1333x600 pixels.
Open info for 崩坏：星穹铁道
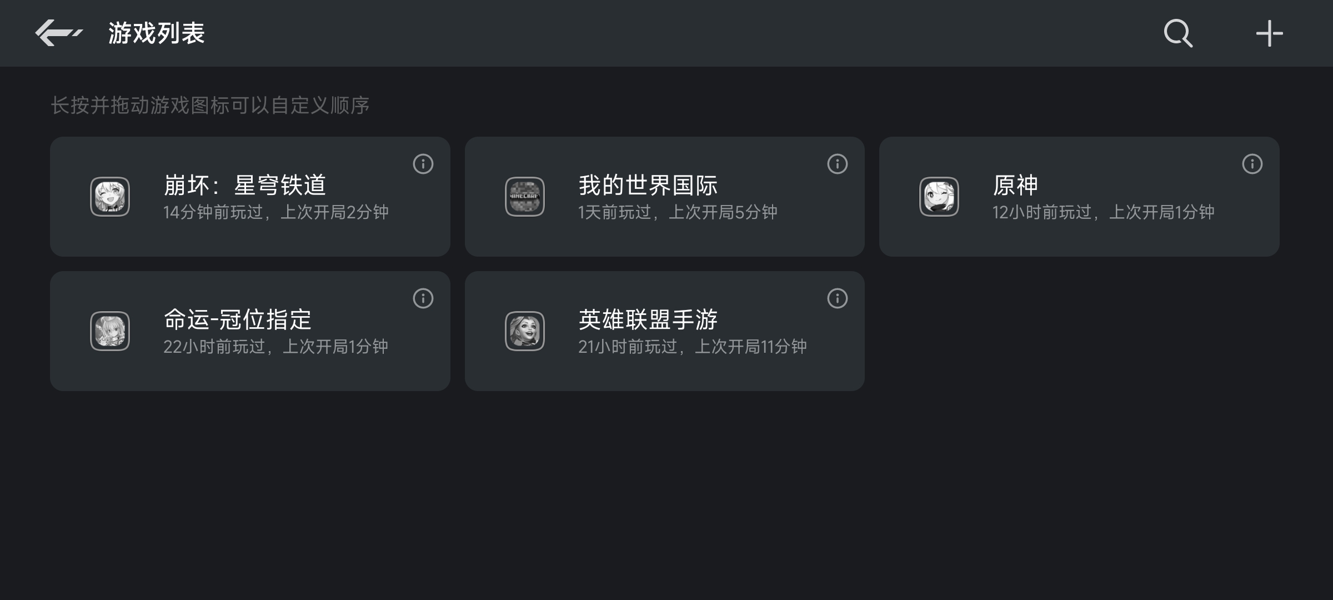click(x=423, y=164)
